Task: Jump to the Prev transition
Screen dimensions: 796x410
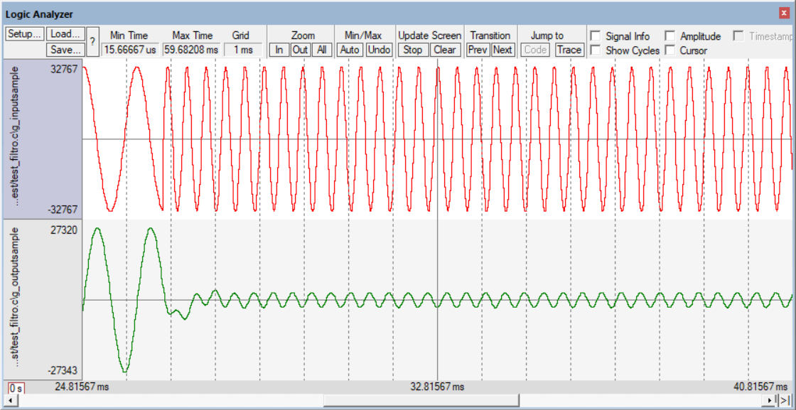Action: click(x=478, y=50)
